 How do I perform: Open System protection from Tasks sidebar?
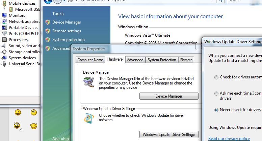tap(69, 40)
